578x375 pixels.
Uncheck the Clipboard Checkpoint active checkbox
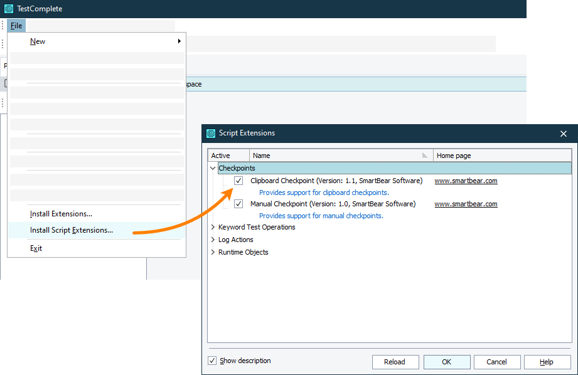238,181
